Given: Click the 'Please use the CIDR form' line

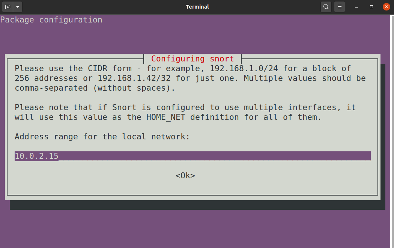Looking at the screenshot, I should (x=183, y=69).
